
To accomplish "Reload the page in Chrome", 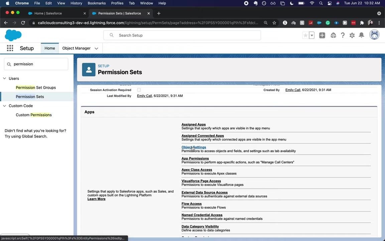I will click(23, 23).
